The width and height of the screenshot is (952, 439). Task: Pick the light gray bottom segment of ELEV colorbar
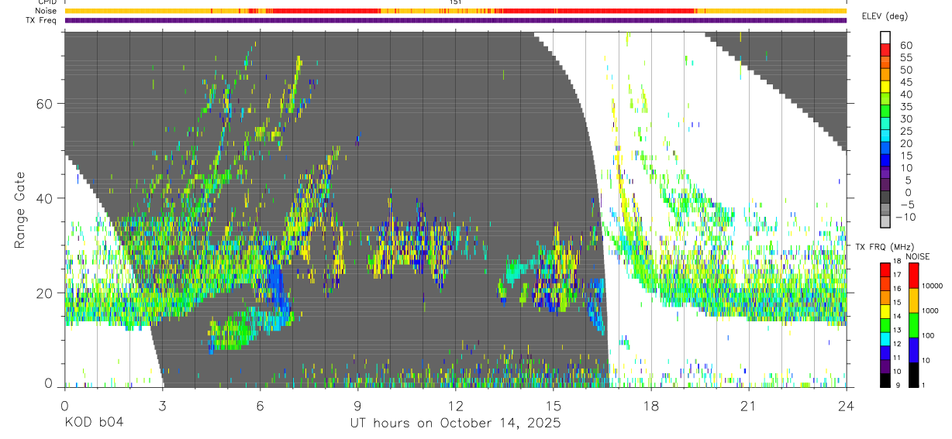coord(885,222)
